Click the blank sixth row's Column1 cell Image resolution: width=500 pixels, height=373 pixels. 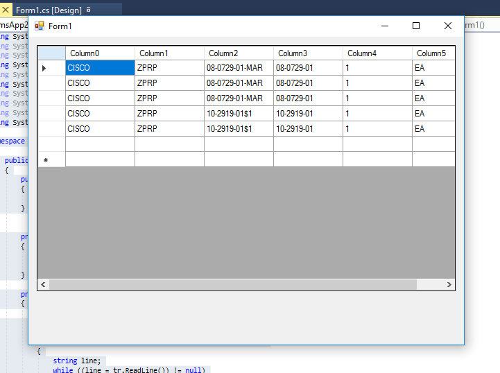coord(169,144)
